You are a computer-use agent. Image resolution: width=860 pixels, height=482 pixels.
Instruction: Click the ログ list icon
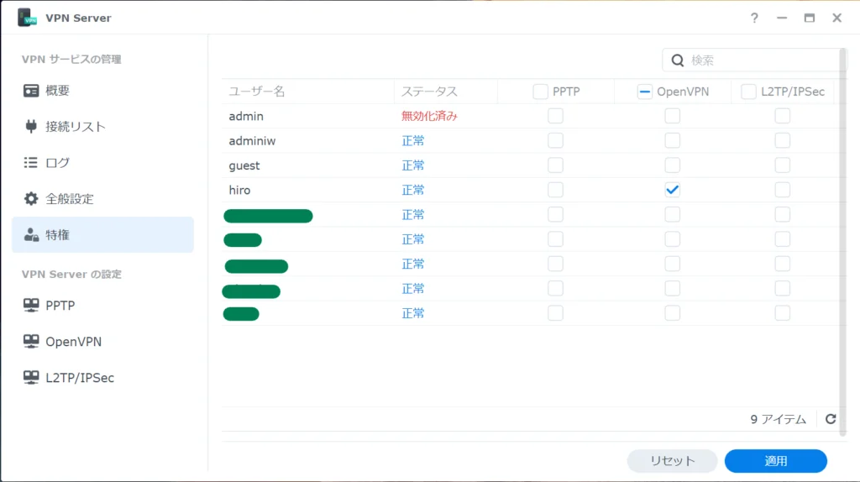(x=31, y=163)
